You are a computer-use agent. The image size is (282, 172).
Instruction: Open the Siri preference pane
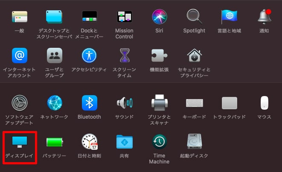tap(159, 17)
